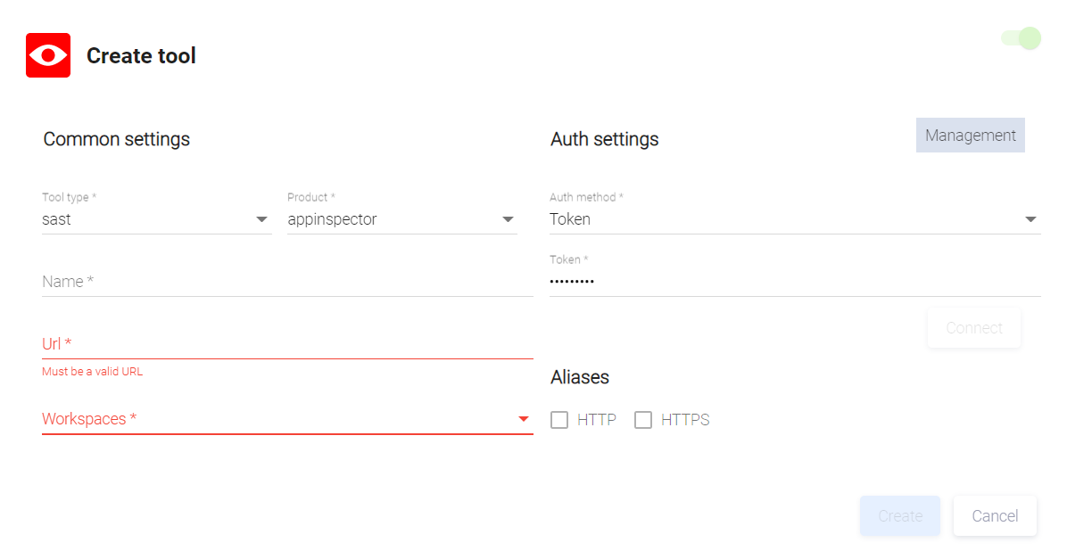Check the HTTPS alias checkbox

point(643,420)
